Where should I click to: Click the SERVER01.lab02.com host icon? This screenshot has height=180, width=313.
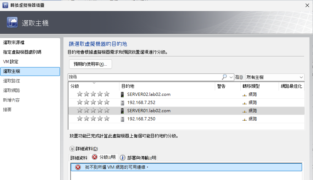123,111
